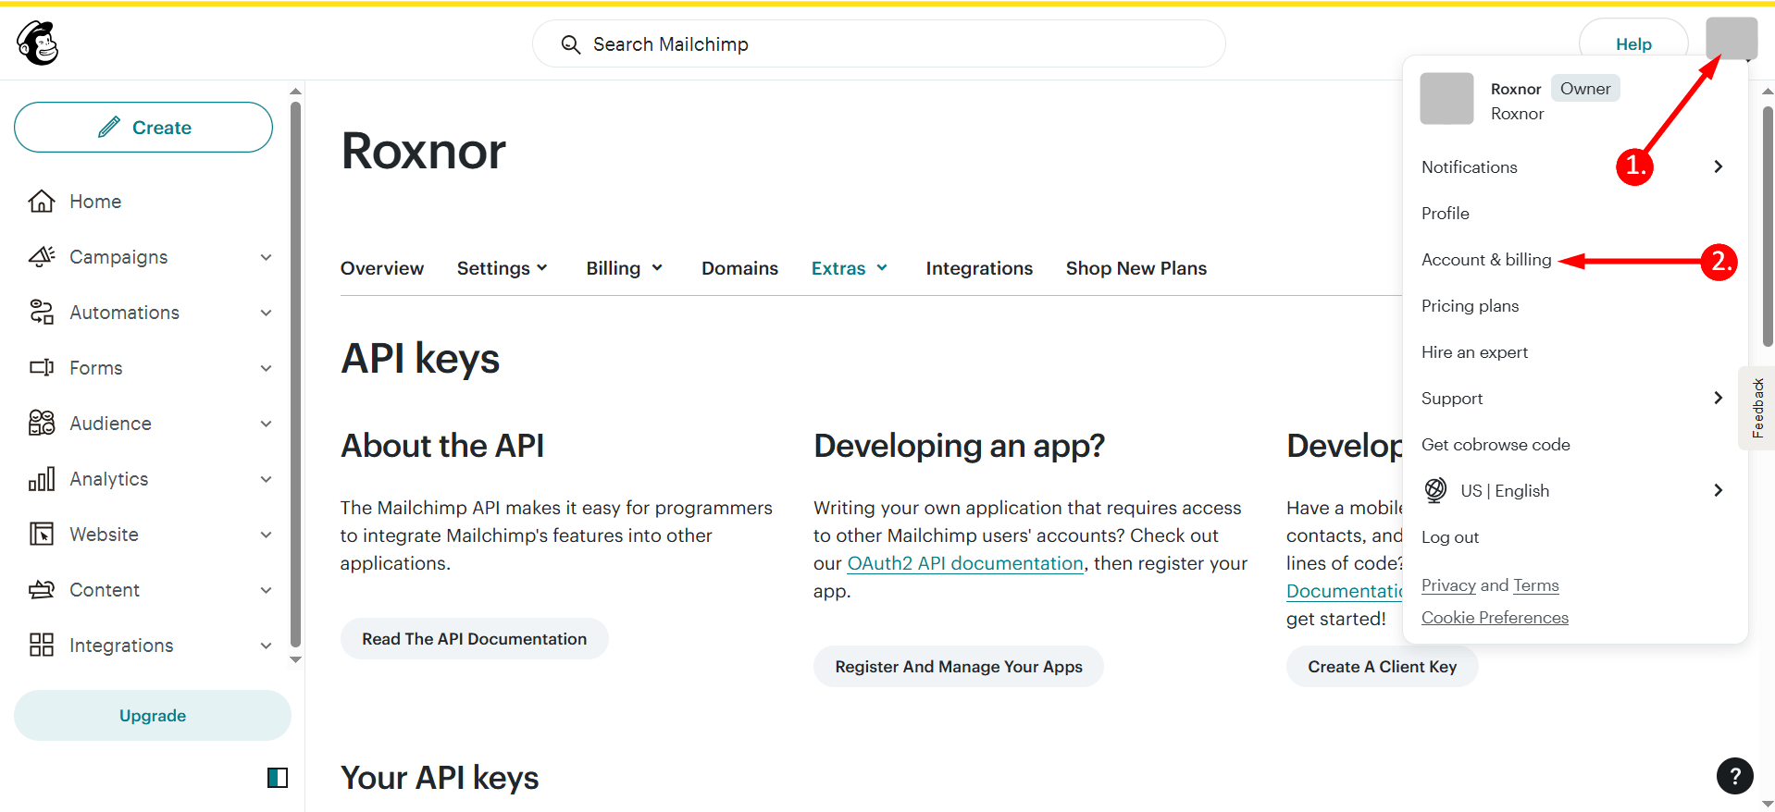Click Read The API Documentation button
Viewport: 1775px width, 812px height.
click(474, 639)
